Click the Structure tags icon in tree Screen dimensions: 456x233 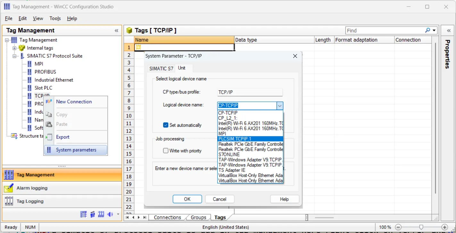(14, 136)
